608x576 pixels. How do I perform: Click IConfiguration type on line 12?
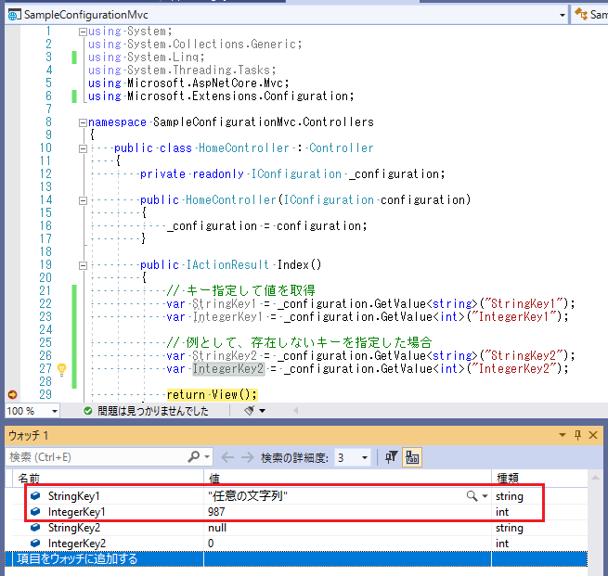point(296,174)
